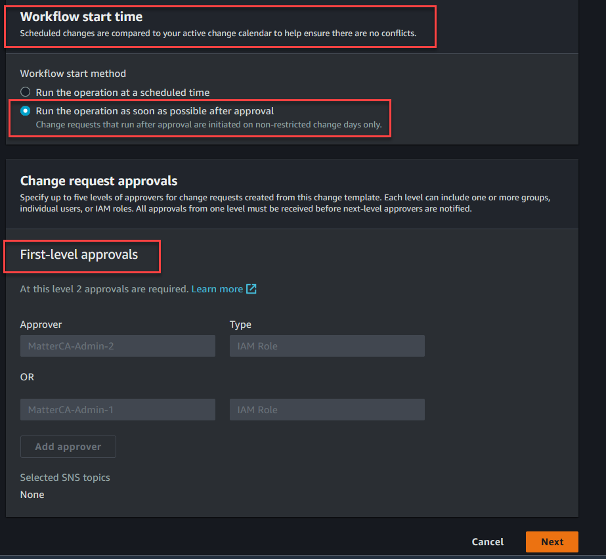The height and width of the screenshot is (559, 606).
Task: Click the Selected SNS topics label
Action: coord(64,478)
